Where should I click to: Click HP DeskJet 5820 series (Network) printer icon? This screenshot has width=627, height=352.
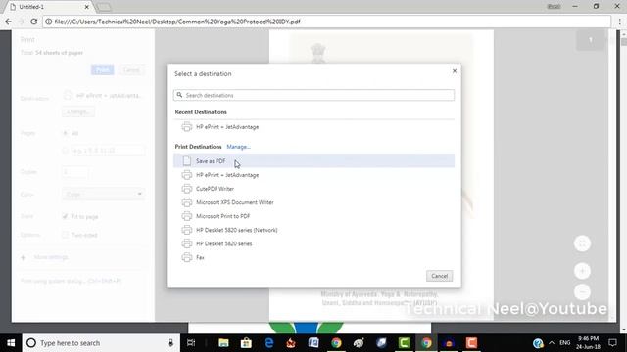pyautogui.click(x=187, y=230)
